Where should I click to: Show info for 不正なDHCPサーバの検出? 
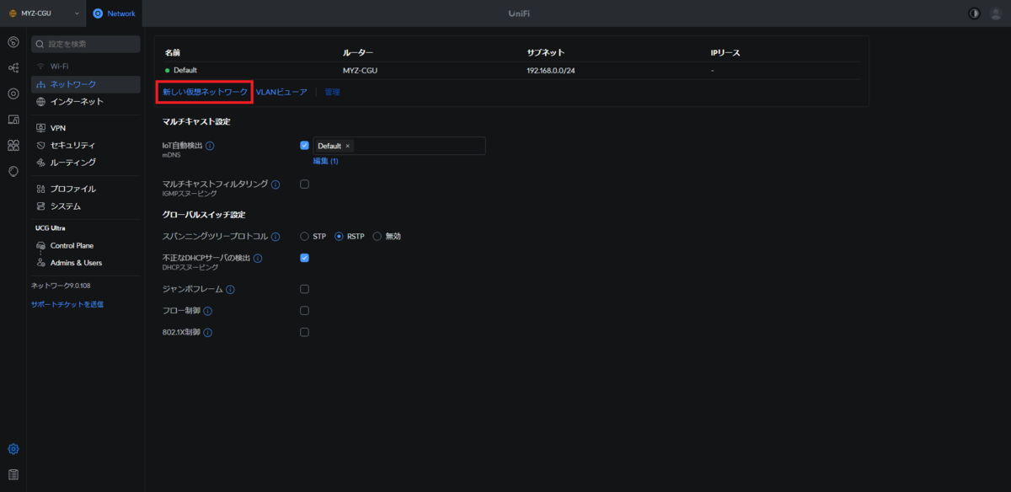[x=258, y=258]
